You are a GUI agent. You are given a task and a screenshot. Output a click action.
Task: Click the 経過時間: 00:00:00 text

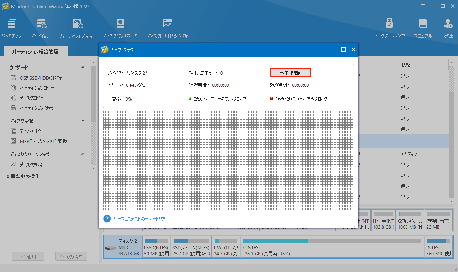[209, 85]
